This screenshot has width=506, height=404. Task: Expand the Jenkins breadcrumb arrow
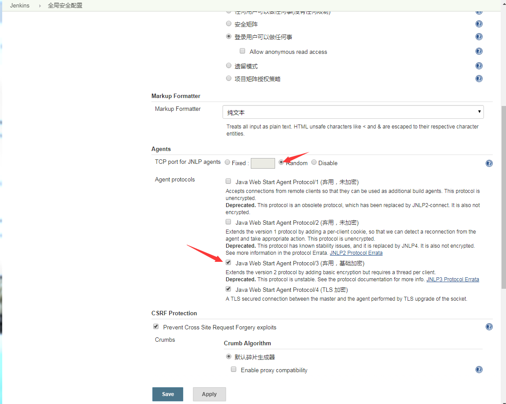pos(39,6)
